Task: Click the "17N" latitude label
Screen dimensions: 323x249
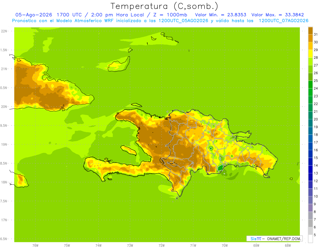Action: tap(4, 220)
